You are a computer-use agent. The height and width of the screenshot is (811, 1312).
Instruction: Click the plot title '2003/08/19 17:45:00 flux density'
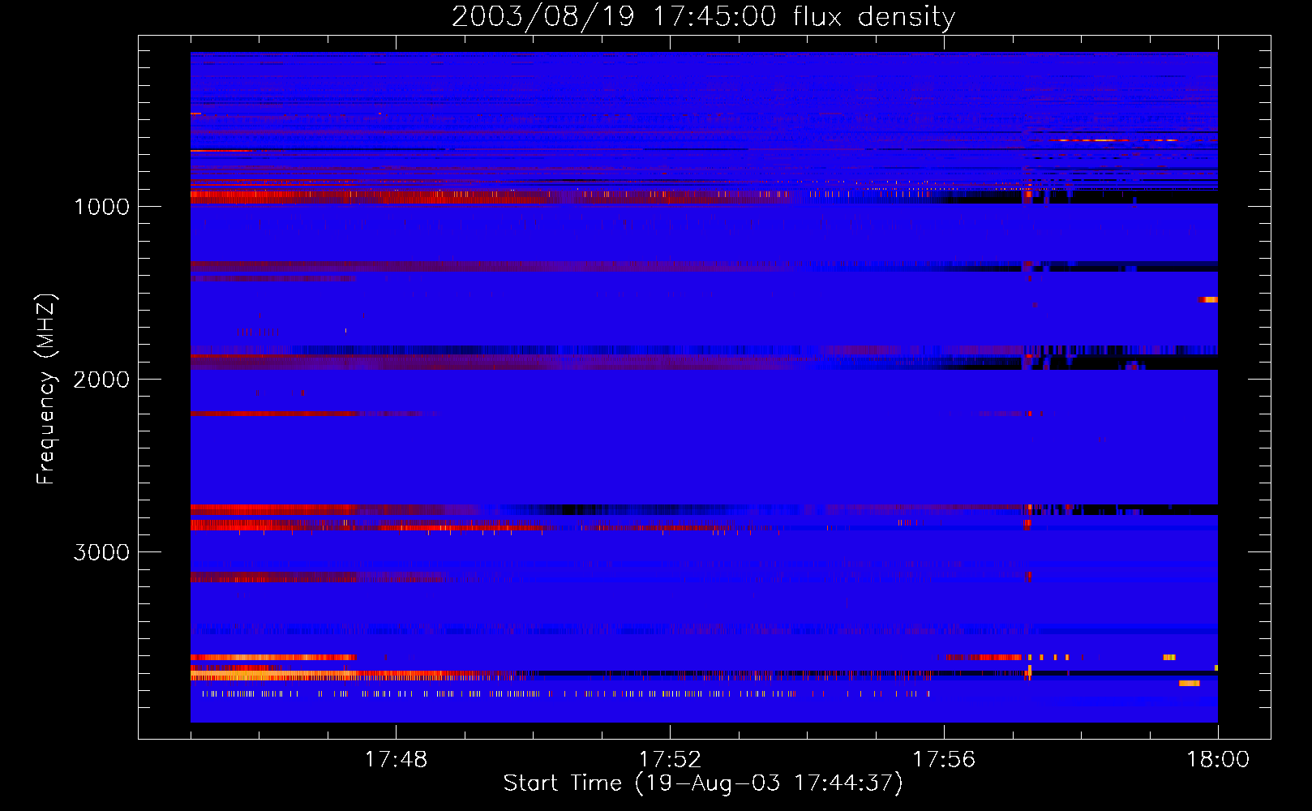pyautogui.click(x=703, y=16)
